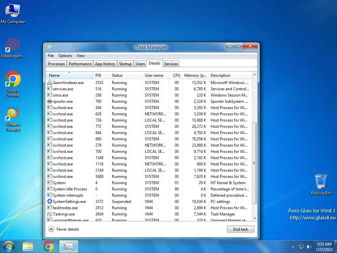The height and width of the screenshot is (253, 337).
Task: Click the vertical scrollbar thumb
Action: point(255,163)
